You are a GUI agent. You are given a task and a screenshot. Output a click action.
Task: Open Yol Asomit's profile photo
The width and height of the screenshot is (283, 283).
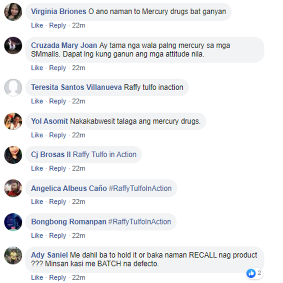[x=13, y=121]
